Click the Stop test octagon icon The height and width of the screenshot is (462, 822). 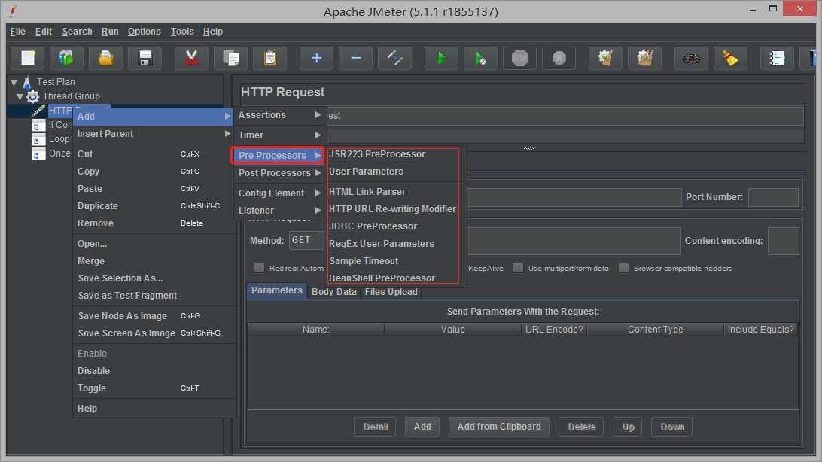519,58
